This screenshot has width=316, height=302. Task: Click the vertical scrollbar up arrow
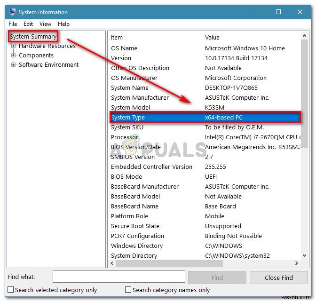(x=305, y=36)
